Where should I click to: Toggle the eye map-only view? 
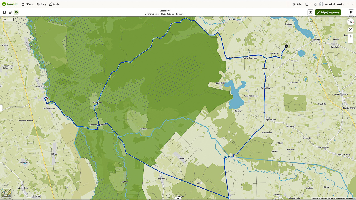pyautogui.click(x=16, y=12)
